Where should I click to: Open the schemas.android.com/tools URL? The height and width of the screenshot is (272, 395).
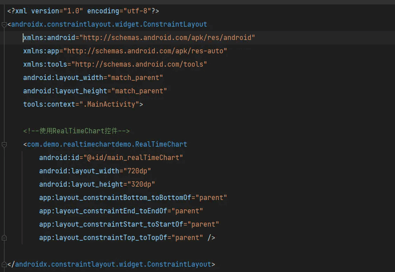[139, 64]
